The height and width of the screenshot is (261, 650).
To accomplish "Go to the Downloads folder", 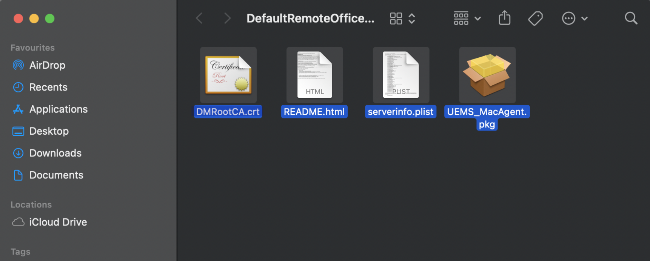I will tap(55, 153).
